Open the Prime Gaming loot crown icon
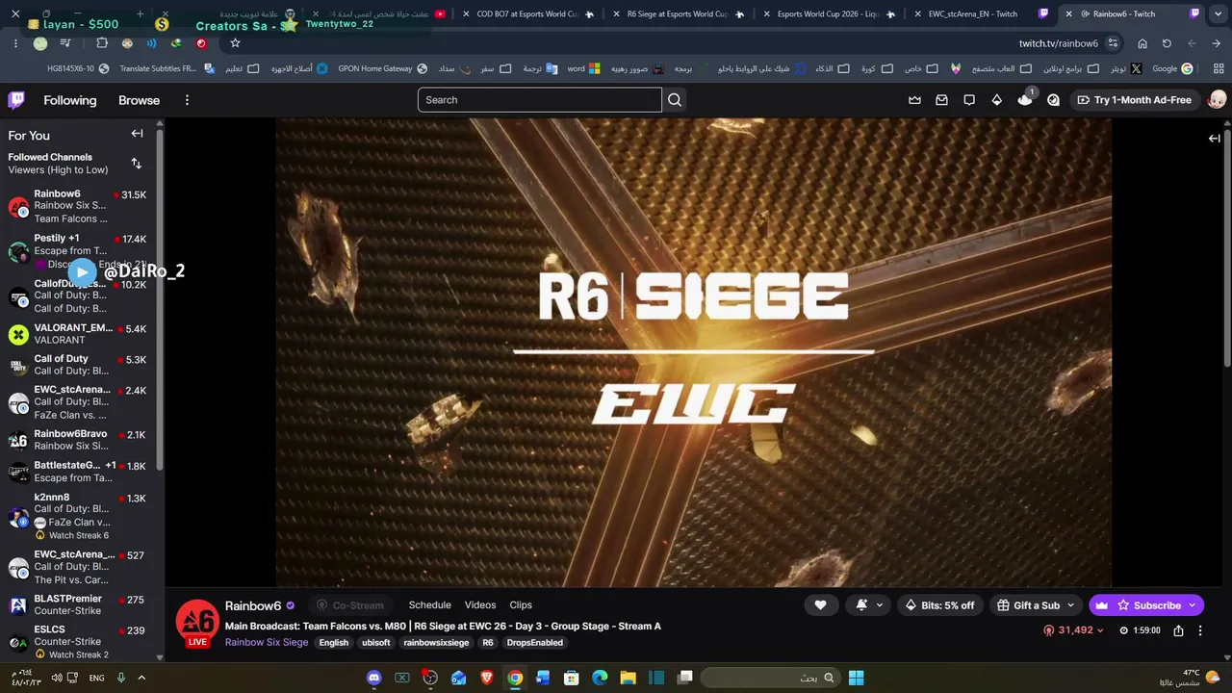Screen dimensions: 1232x693 pos(914,100)
